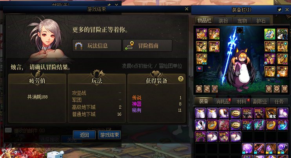
Task: Select the 龙战 item in the inventory
Action: [x=247, y=113]
